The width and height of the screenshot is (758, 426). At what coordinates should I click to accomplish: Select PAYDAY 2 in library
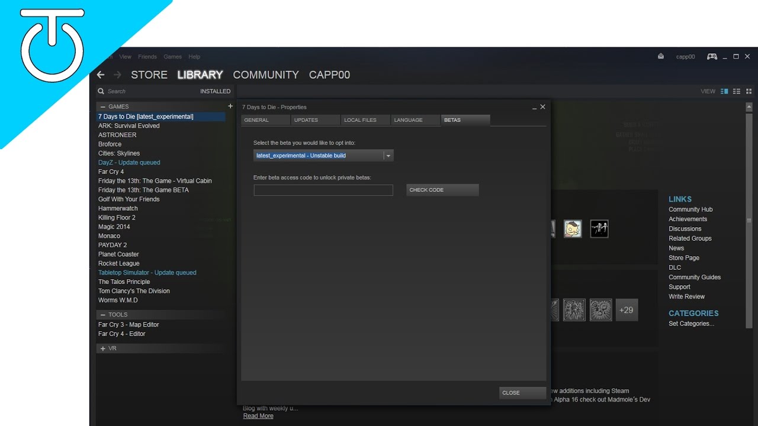pyautogui.click(x=113, y=245)
